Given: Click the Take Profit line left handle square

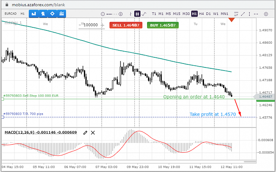Looking at the screenshot, I should click(x=3, y=117).
